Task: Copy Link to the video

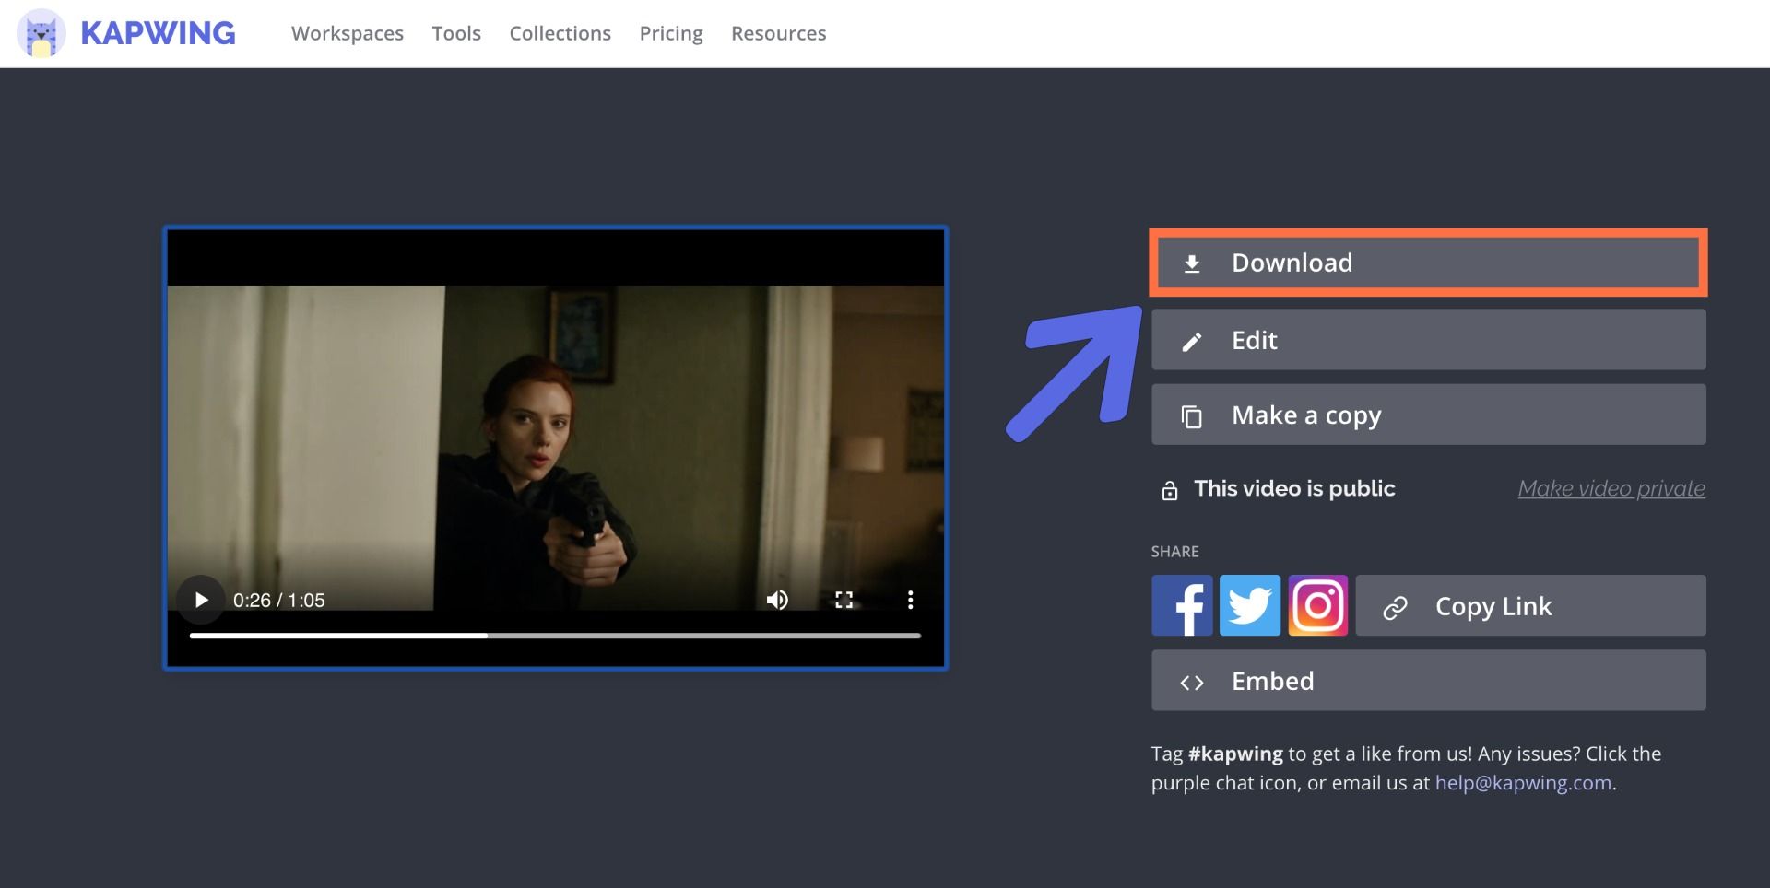Action: click(1530, 605)
